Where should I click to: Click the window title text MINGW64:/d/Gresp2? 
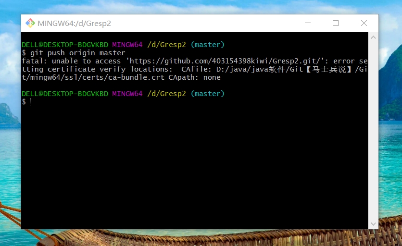[x=75, y=24]
